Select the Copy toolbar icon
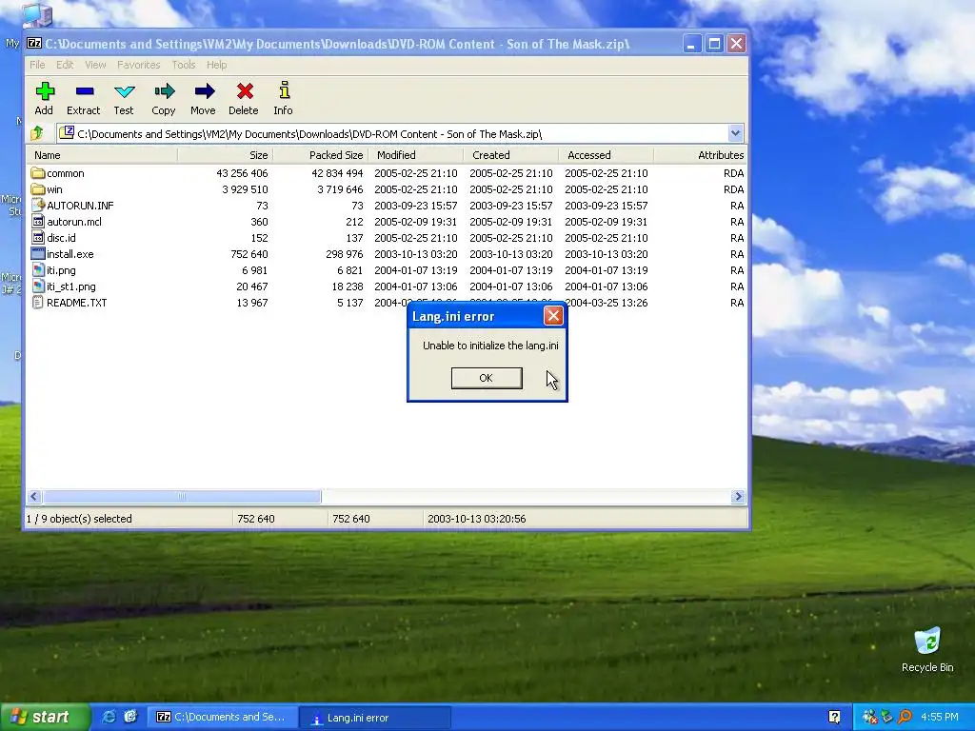Screen dimensions: 975x731 click(x=164, y=92)
